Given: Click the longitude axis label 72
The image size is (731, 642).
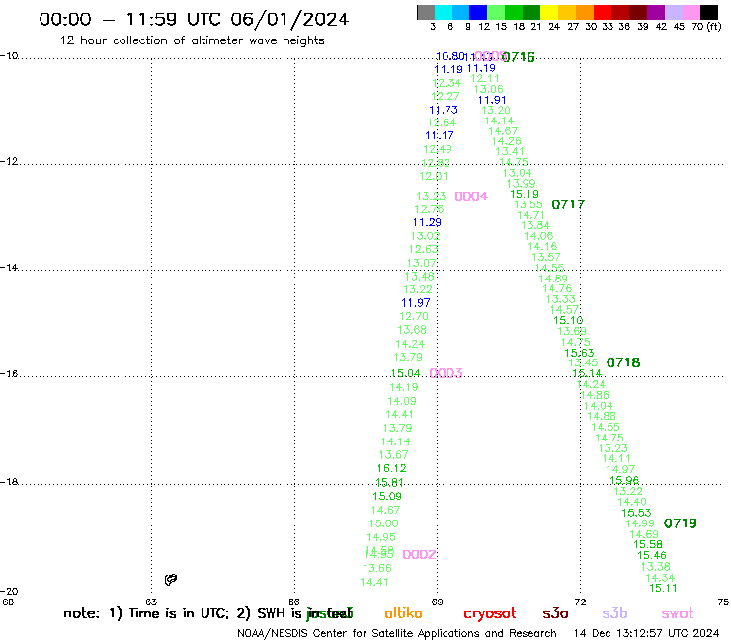Looking at the screenshot, I should 580,602.
